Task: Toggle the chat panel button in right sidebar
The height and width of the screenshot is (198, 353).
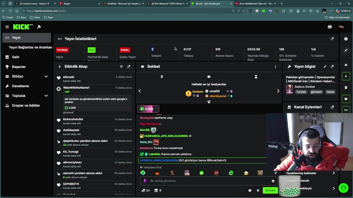Action: pyautogui.click(x=346, y=99)
